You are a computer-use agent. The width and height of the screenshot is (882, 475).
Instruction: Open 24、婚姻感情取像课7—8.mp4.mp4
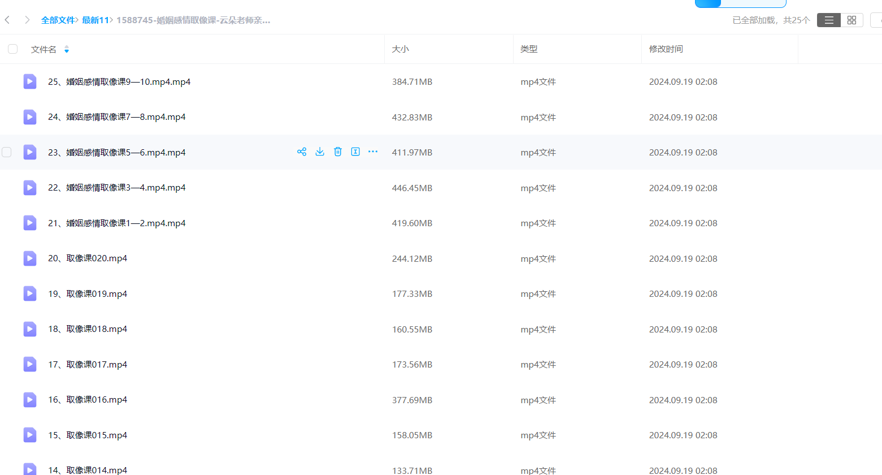pyautogui.click(x=117, y=117)
